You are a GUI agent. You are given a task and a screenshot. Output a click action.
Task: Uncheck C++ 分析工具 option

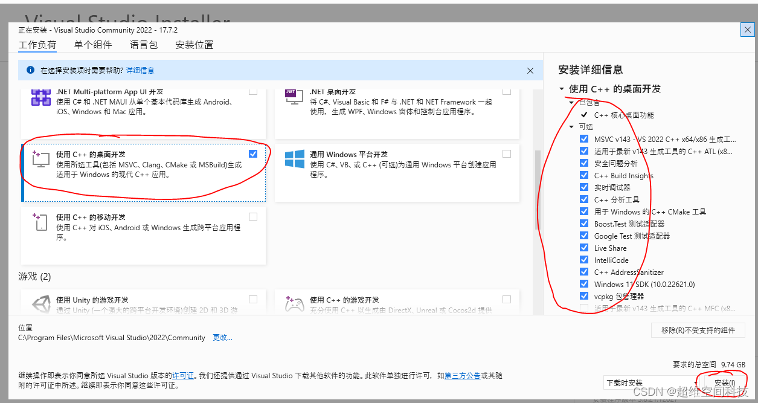coord(584,199)
